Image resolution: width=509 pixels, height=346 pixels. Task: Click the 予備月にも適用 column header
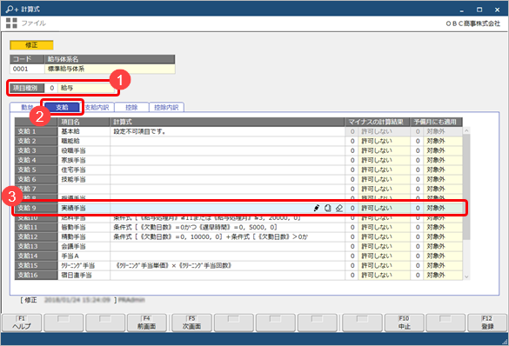pos(436,122)
